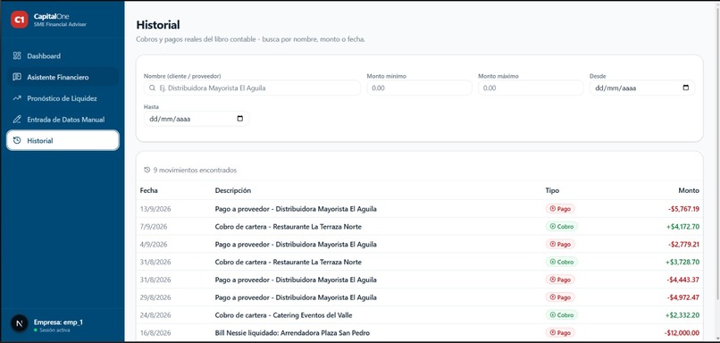Image resolution: width=720 pixels, height=343 pixels.
Task: Click the Sesión activa status text
Action: click(x=54, y=330)
